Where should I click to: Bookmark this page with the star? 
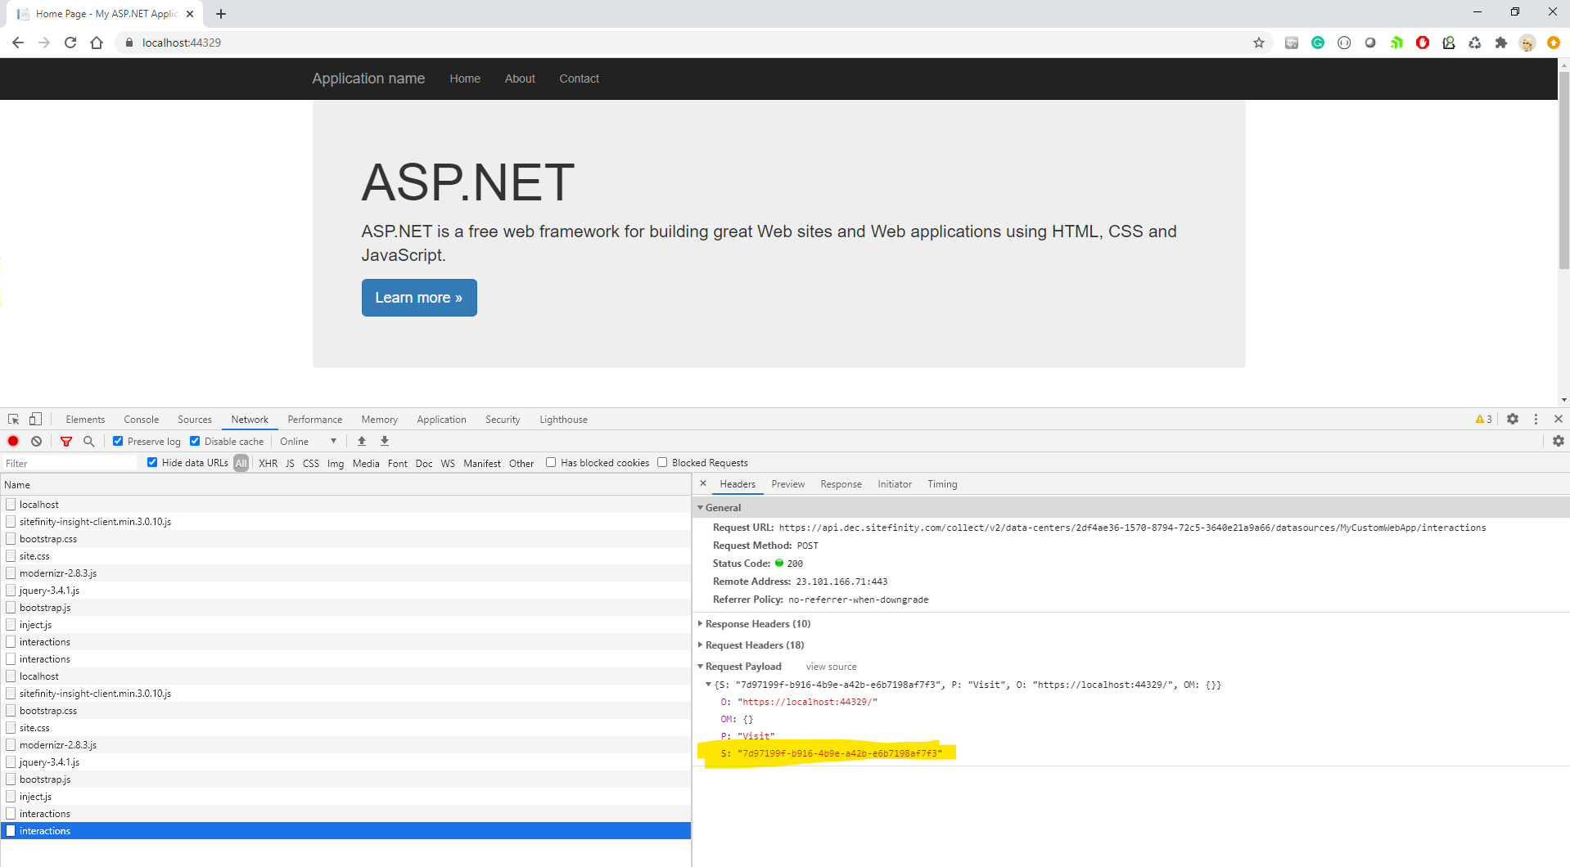tap(1259, 43)
